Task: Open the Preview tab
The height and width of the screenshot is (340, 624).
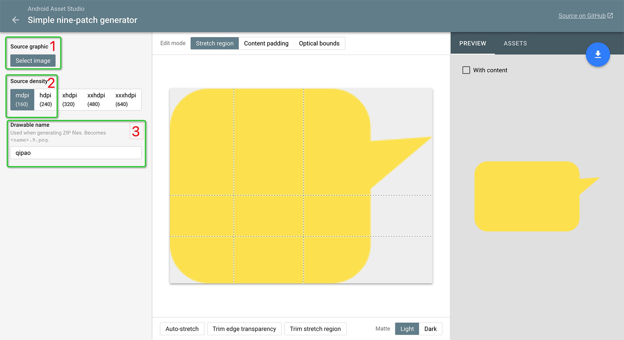Action: click(472, 43)
